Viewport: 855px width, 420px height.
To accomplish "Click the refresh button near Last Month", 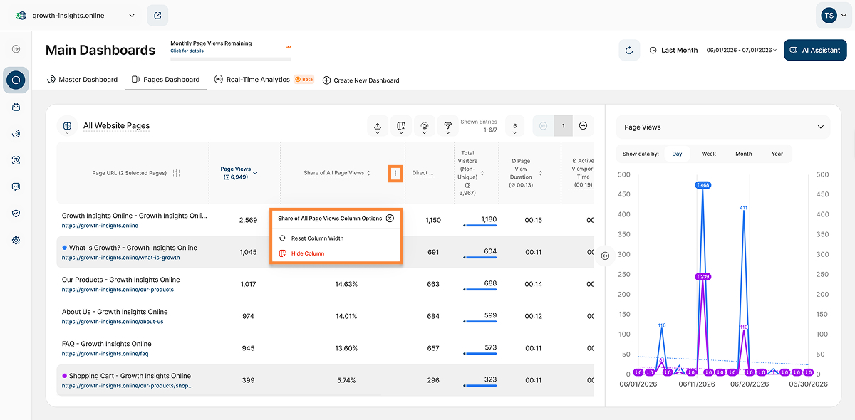I will click(x=629, y=51).
